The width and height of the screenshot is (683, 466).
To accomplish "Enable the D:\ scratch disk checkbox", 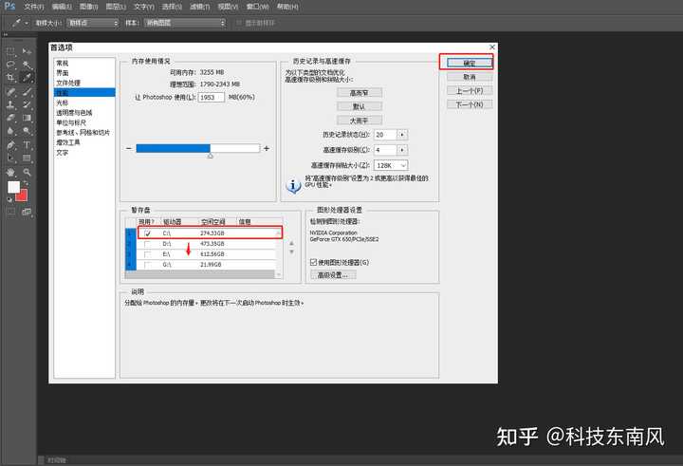I will coord(148,244).
